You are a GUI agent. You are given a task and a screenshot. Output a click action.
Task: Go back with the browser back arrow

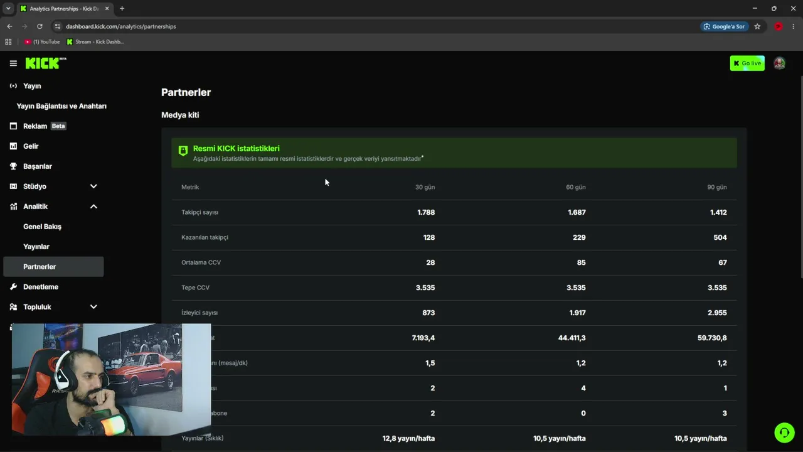(9, 26)
